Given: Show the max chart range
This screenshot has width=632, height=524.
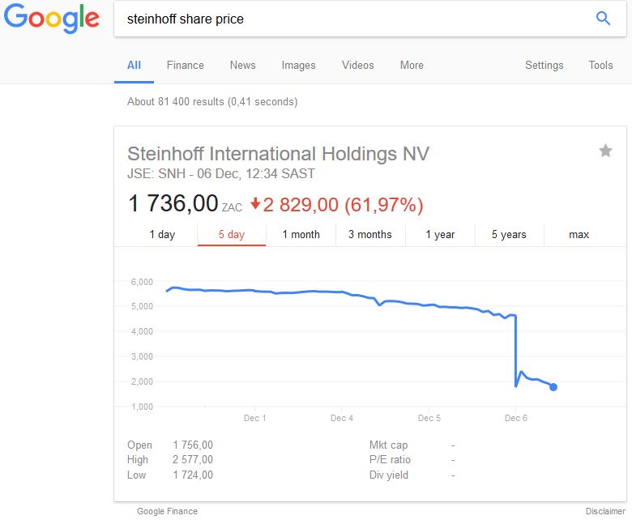Looking at the screenshot, I should tap(579, 235).
